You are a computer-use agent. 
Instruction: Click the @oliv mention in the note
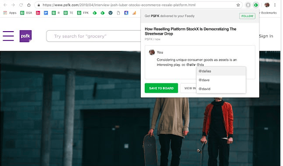tap(191, 65)
